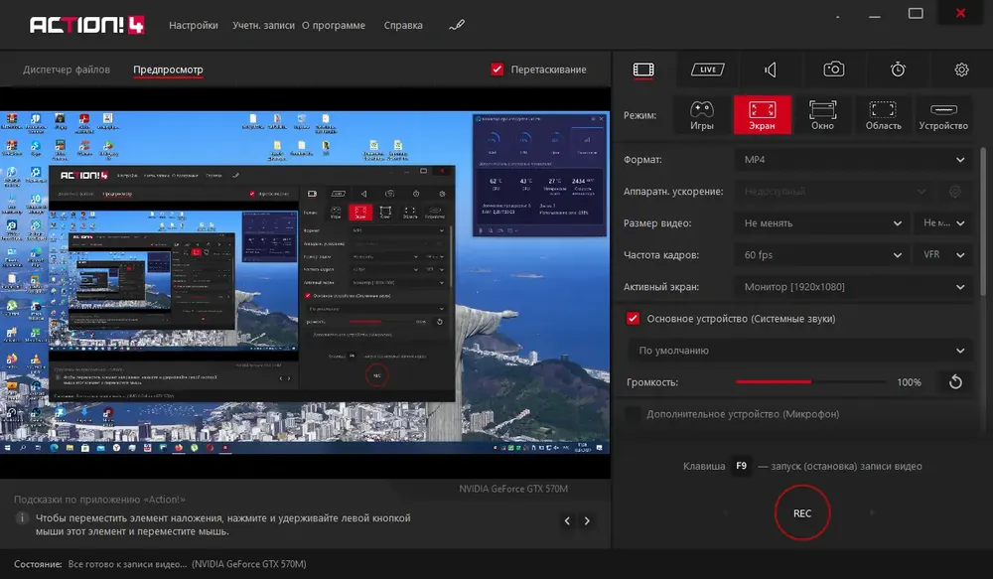Open the video recording tab icon
The height and width of the screenshot is (579, 993).
coord(643,70)
